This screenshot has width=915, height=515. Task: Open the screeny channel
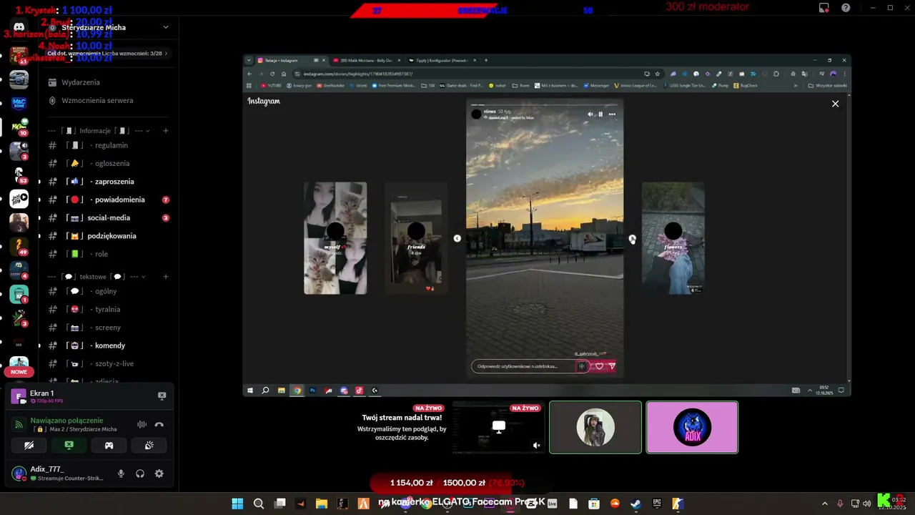[107, 328]
